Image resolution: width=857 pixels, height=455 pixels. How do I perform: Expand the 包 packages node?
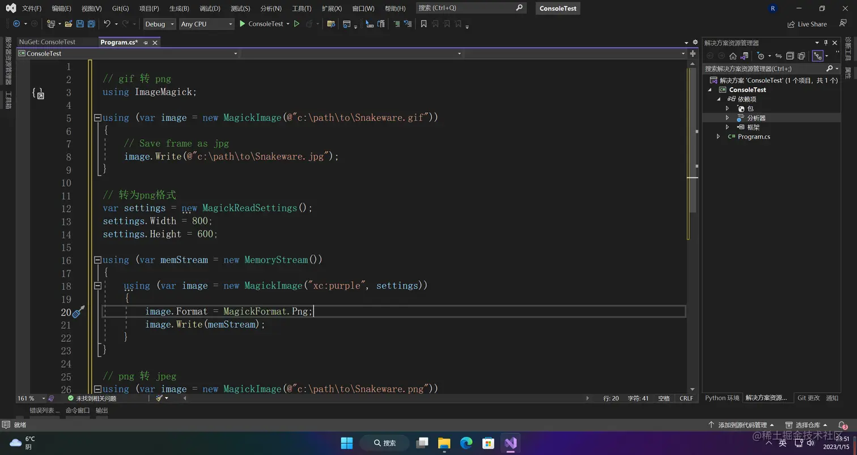click(x=727, y=109)
